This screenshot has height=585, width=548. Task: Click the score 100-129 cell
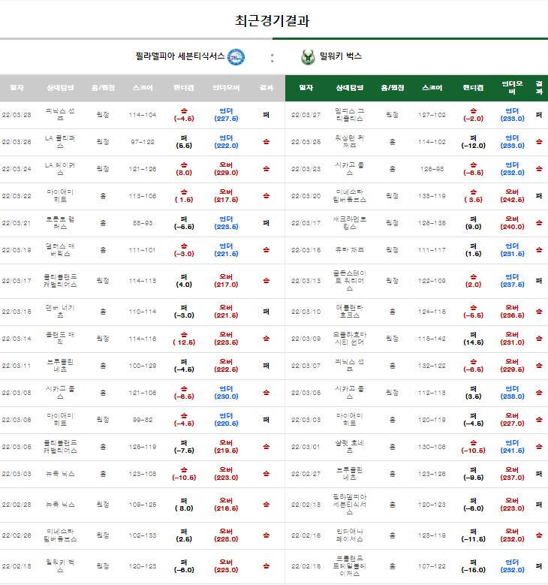[x=143, y=366]
